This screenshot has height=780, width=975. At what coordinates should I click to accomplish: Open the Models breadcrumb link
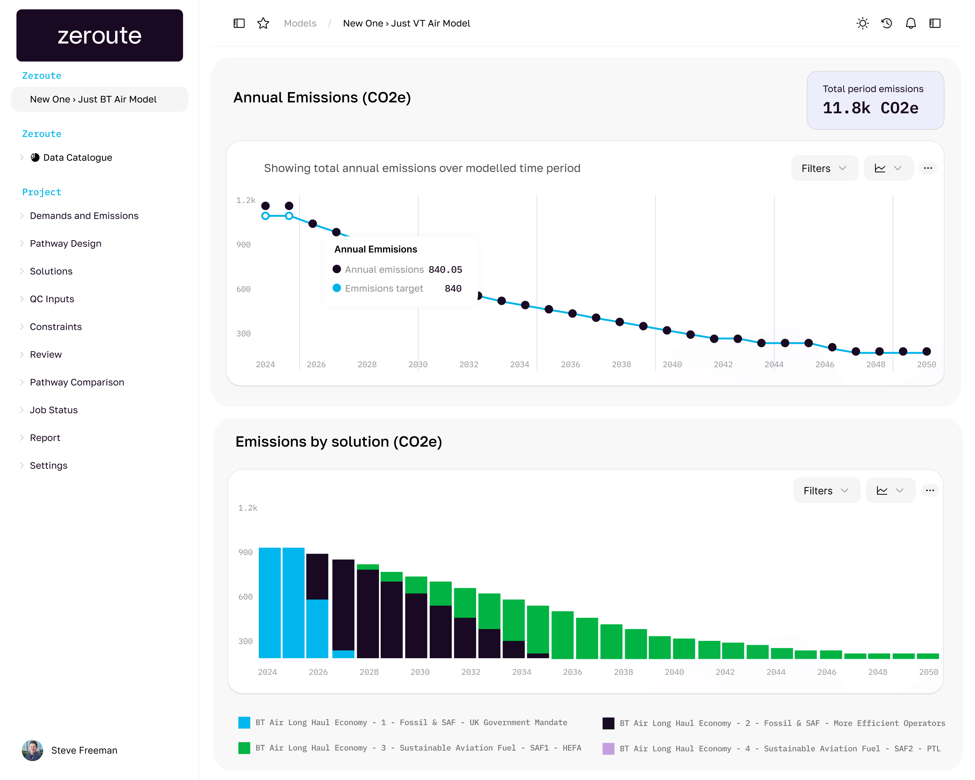(x=300, y=23)
